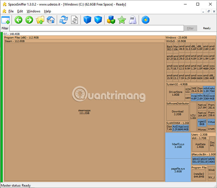Select the second blue cube more-detail icon
The width and height of the screenshot is (217, 188).
point(98,20)
